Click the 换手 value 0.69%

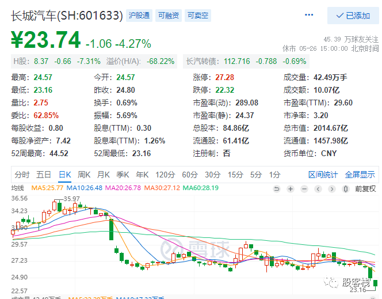[127, 103]
